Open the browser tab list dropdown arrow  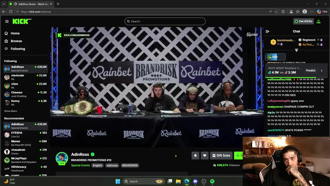click(x=4, y=4)
